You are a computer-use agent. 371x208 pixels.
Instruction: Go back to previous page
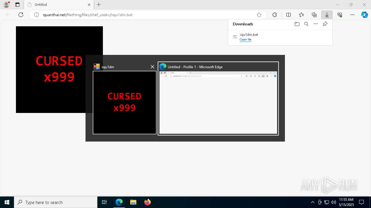(x=8, y=15)
